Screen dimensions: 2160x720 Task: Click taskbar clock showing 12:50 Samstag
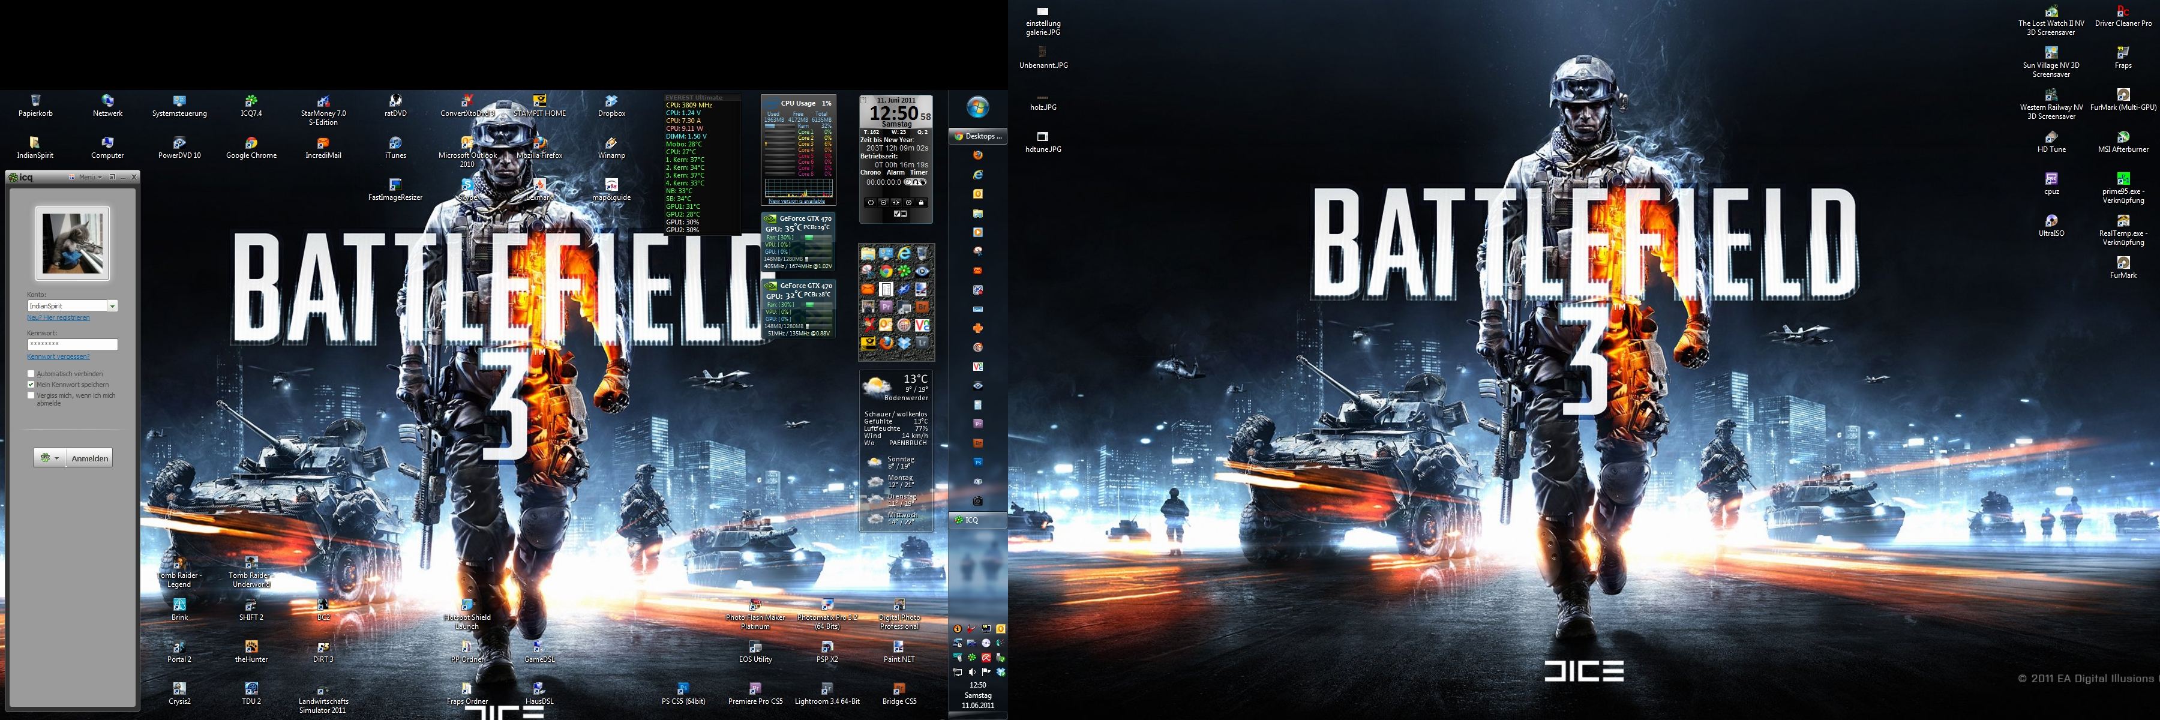978,695
